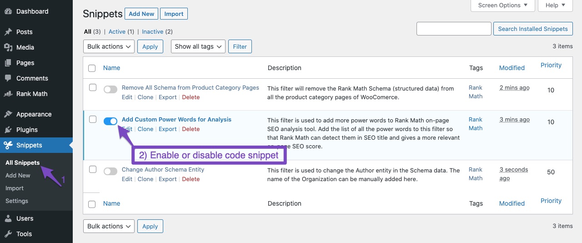Click the Rank Math chart icon
The width and height of the screenshot is (582, 243).
pos(8,94)
